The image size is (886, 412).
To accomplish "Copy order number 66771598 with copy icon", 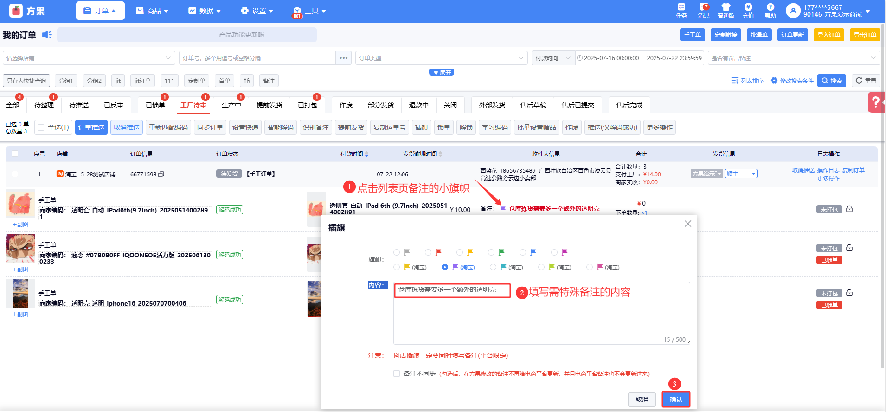I will pos(161,175).
